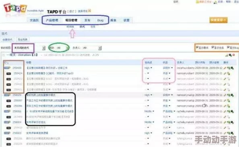Sort by the 负责人 column header

[181, 63]
